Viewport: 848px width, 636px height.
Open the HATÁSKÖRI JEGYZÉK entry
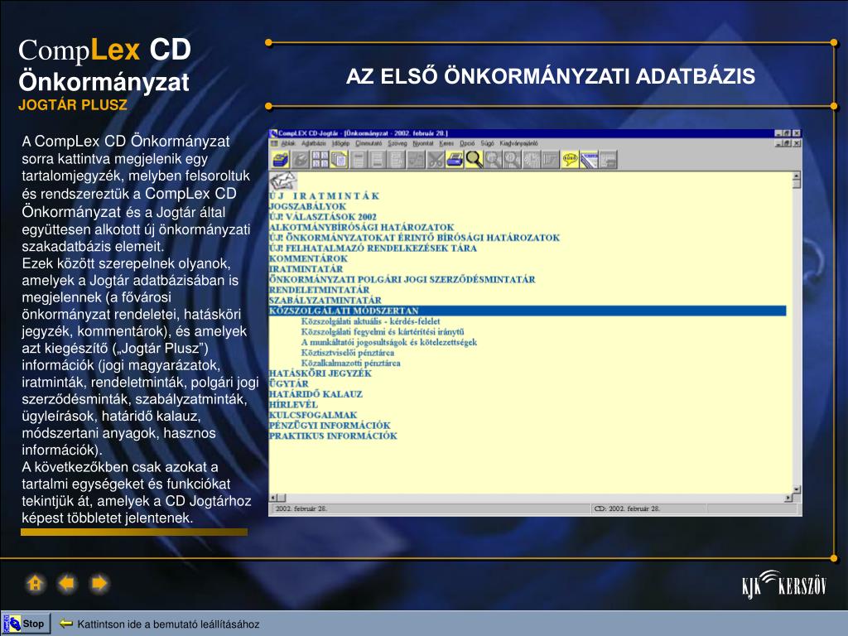[320, 373]
